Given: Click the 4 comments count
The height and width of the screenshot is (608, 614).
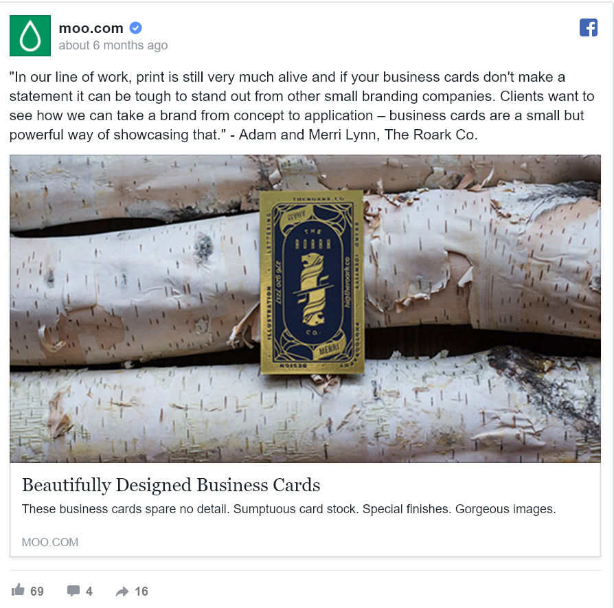Looking at the screenshot, I should 89,591.
